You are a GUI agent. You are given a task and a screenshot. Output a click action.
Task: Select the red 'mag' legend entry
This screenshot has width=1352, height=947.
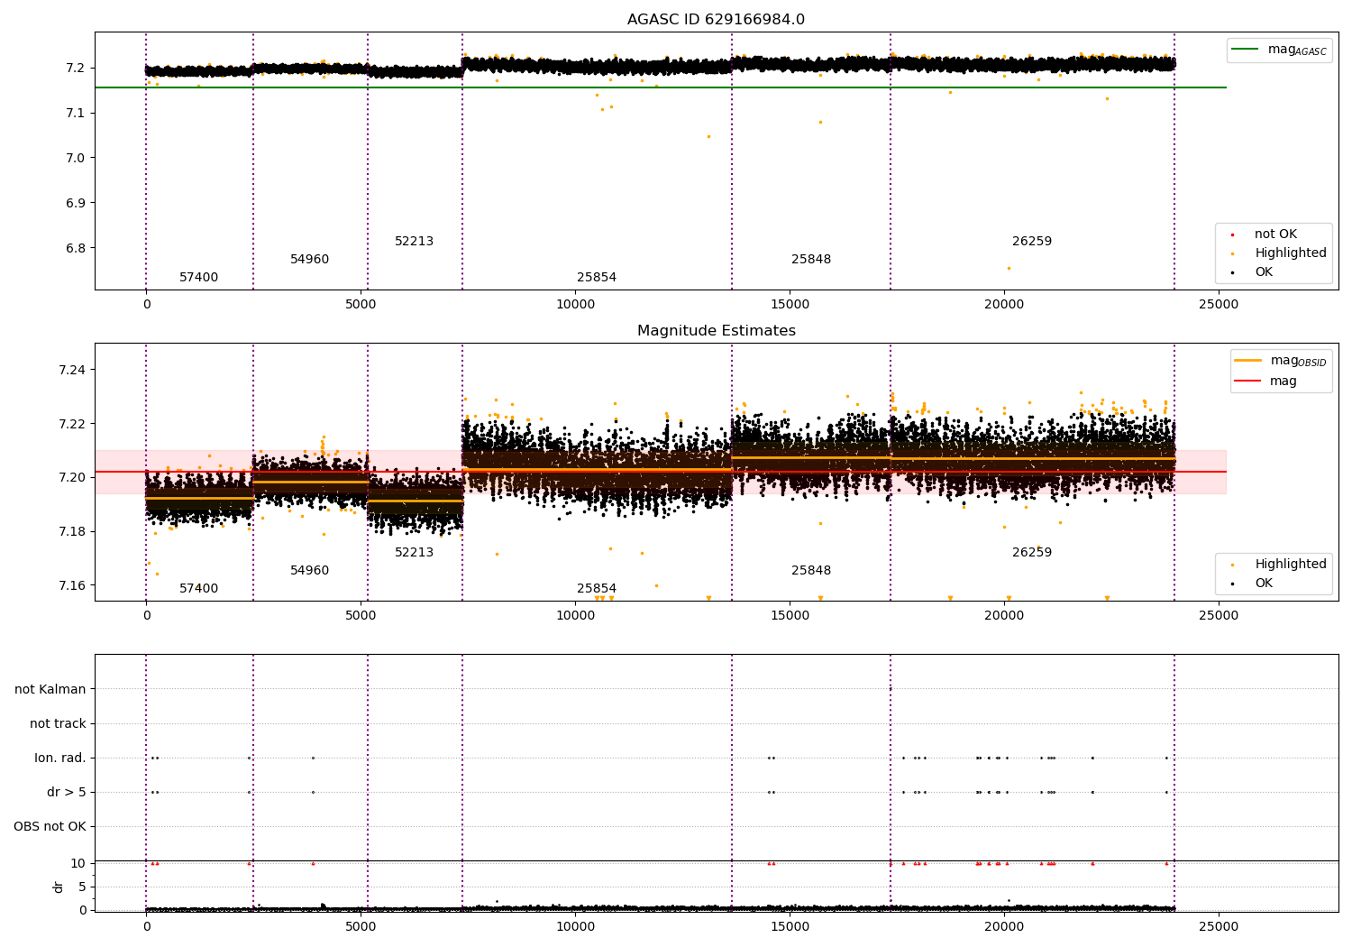[1265, 382]
